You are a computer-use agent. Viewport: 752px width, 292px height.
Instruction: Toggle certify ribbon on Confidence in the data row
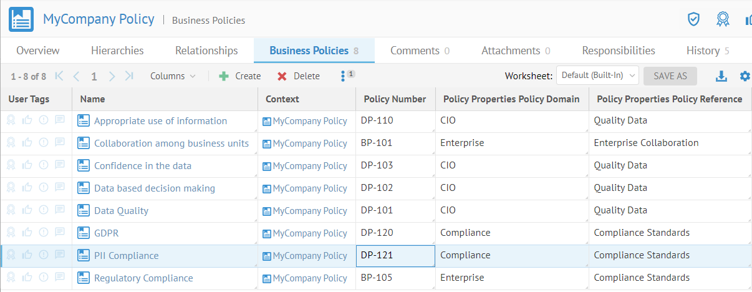pos(11,165)
